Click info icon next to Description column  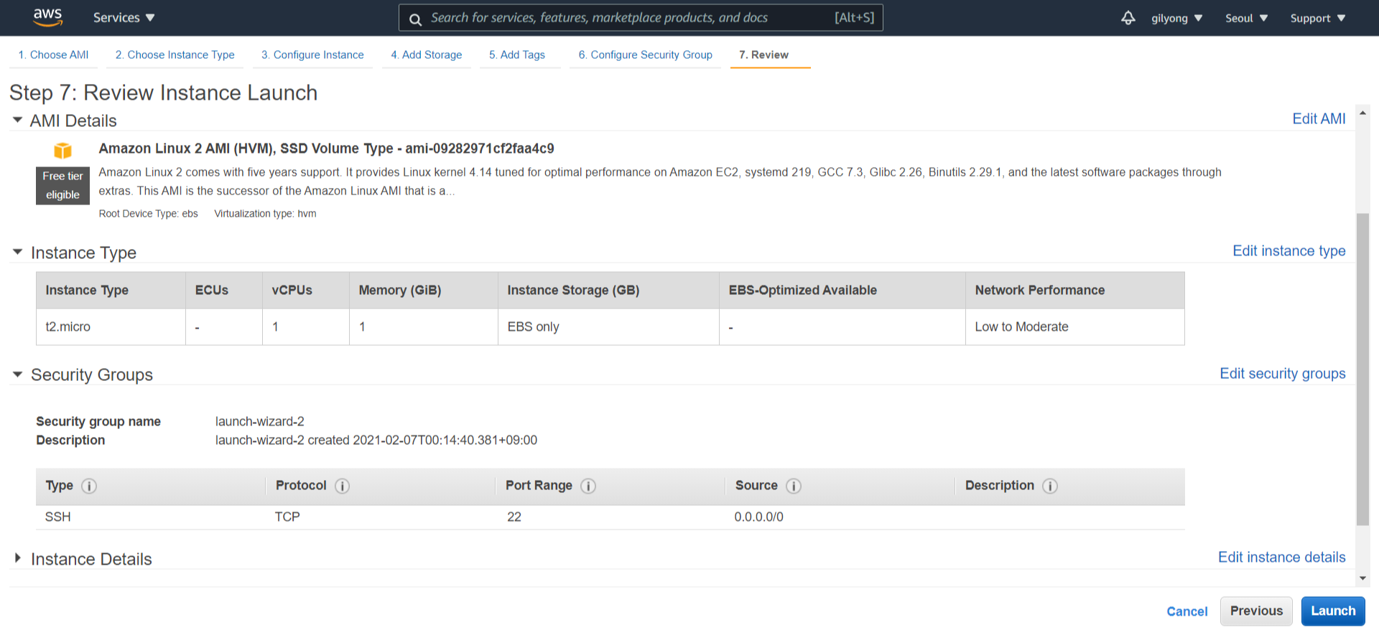point(1050,486)
